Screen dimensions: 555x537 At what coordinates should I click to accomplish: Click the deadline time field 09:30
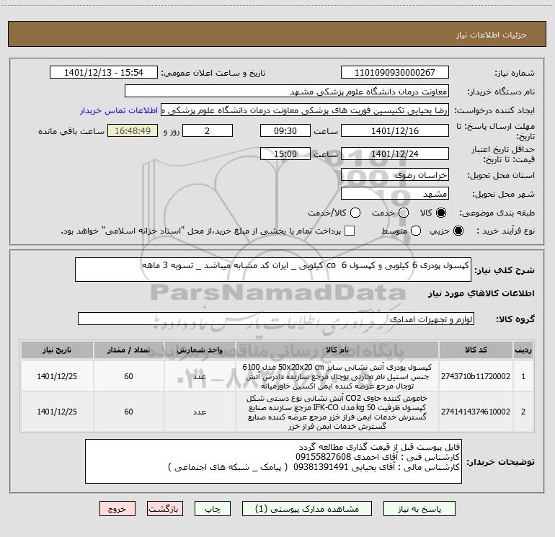pos(285,130)
